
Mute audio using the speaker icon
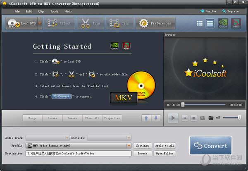click(218, 118)
